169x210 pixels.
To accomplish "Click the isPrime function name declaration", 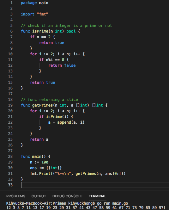I will (40, 31).
